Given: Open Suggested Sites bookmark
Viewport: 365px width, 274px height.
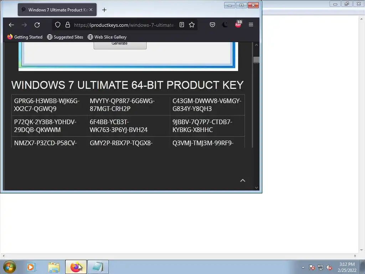Looking at the screenshot, I should [x=65, y=37].
